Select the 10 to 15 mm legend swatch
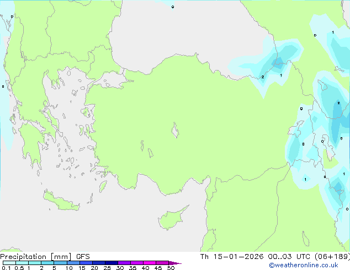The height and width of the screenshot is (270, 350). (x=73, y=263)
